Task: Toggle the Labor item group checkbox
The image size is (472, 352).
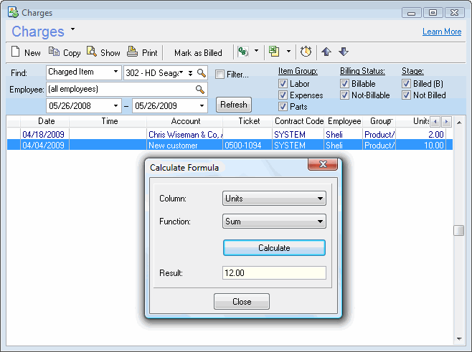Action: coord(283,84)
